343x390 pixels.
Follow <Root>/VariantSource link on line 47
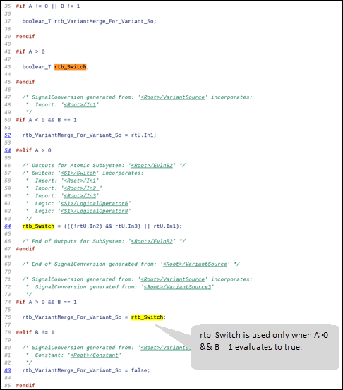coord(173,97)
